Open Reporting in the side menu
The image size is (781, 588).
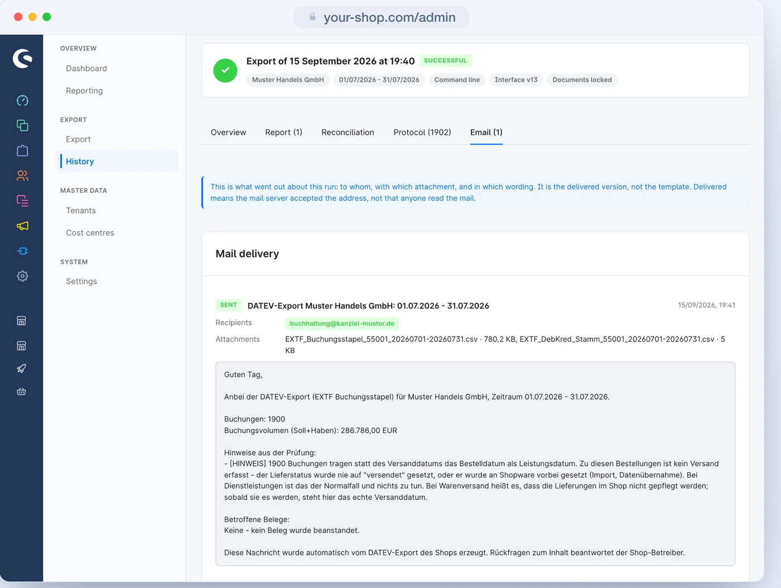click(x=84, y=90)
